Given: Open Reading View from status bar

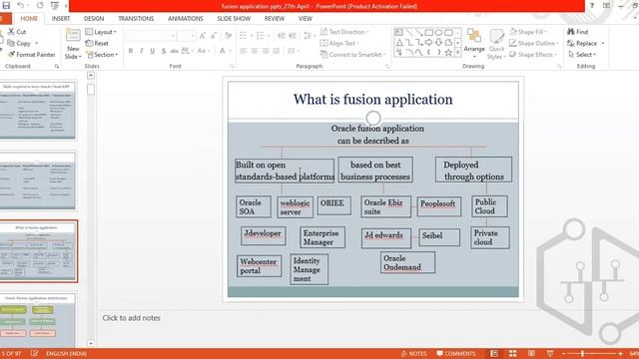Looking at the screenshot, I should [531, 353].
